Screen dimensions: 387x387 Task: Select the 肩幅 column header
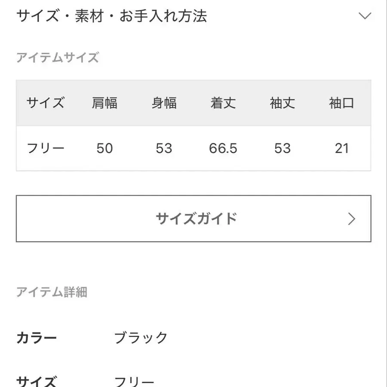(104, 102)
